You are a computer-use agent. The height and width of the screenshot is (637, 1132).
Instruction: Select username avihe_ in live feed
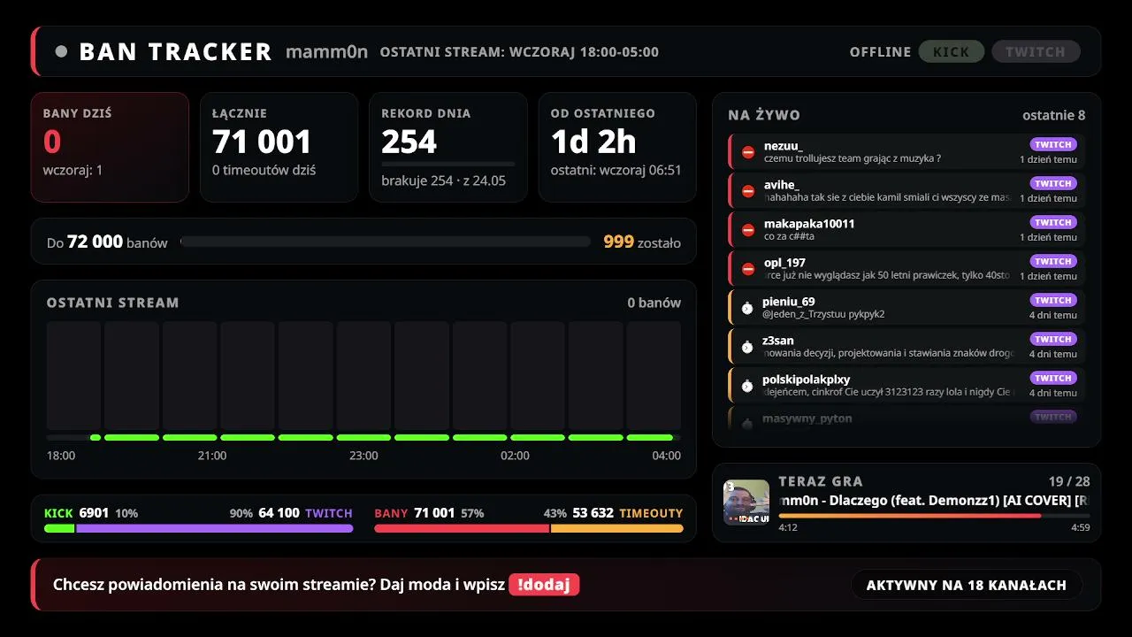[x=782, y=185]
